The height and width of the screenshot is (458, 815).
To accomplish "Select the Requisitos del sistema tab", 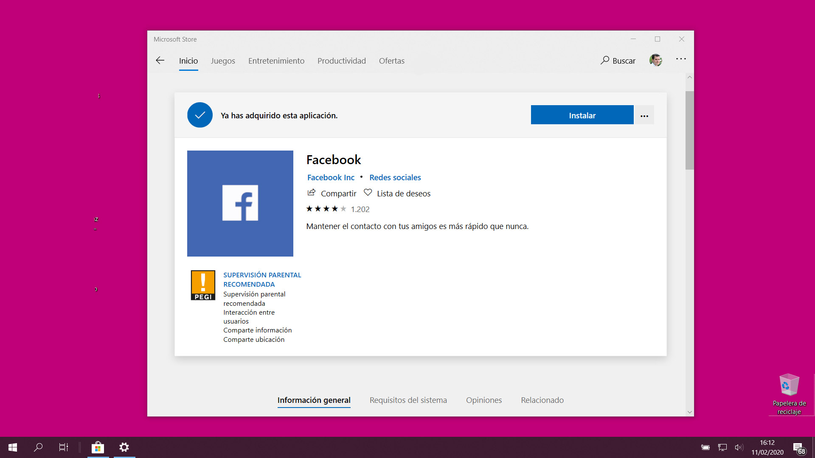I will click(x=408, y=400).
